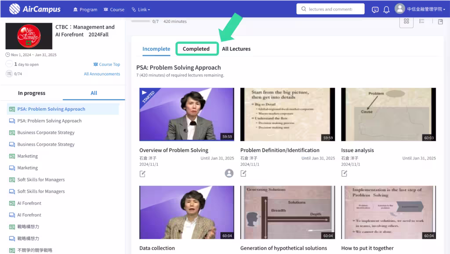The width and height of the screenshot is (450, 254).
Task: Expand the Link dropdown
Action: (x=141, y=10)
